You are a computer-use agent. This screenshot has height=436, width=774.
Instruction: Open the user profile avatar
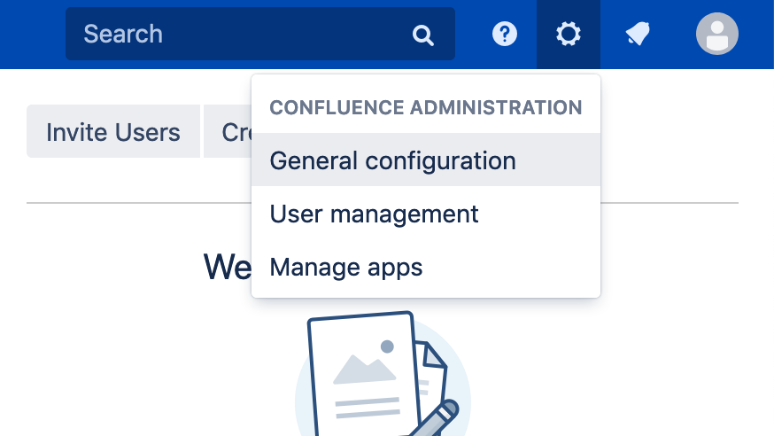click(716, 34)
